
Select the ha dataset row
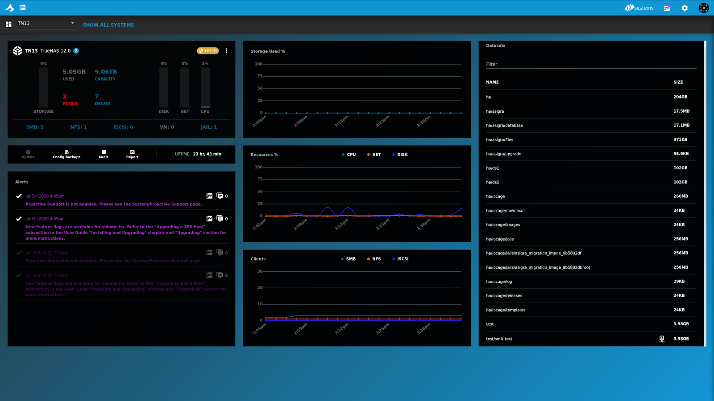click(591, 97)
